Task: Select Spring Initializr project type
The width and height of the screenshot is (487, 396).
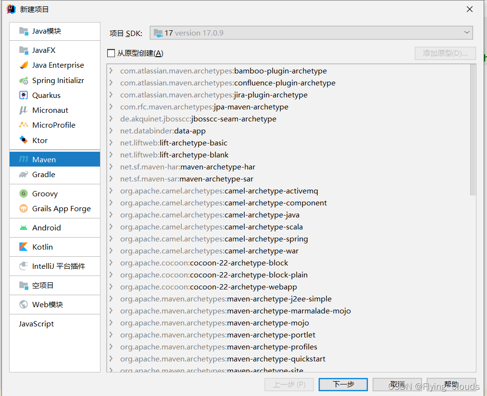Action: click(55, 81)
